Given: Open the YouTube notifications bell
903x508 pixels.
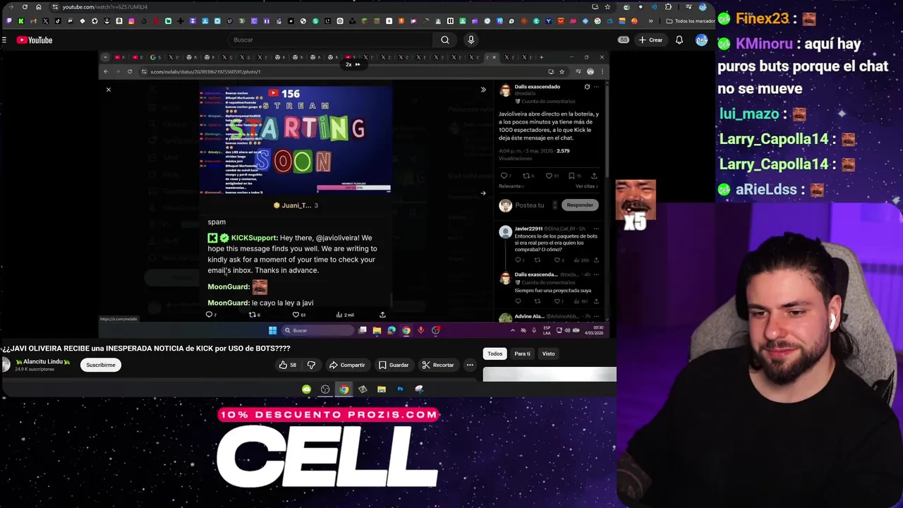Looking at the screenshot, I should [679, 40].
